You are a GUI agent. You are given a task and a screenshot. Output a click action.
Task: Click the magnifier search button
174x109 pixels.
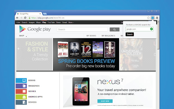click(x=114, y=29)
